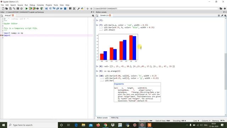Save all files from the toolbar
The image size is (227, 128).
pyautogui.click(x=14, y=9)
